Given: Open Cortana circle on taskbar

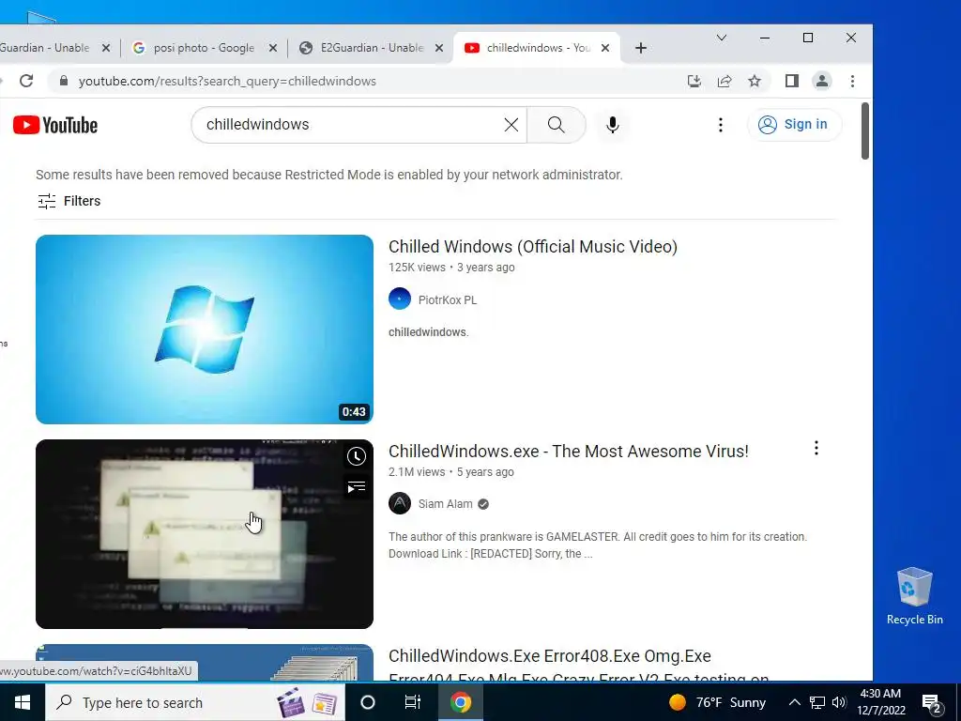Looking at the screenshot, I should [368, 702].
